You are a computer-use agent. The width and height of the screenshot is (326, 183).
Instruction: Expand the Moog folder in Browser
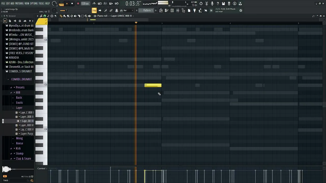click(19, 138)
